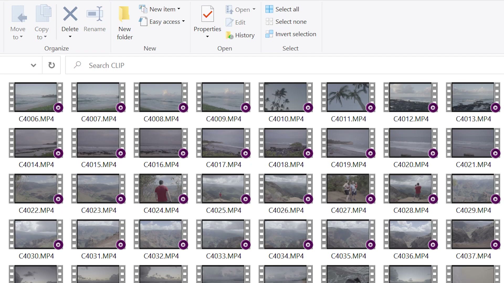504x283 pixels.
Task: Click the Move to icon
Action: tap(19, 14)
